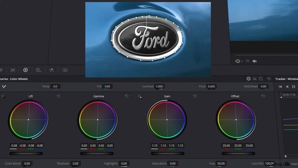This screenshot has width=298, height=168.
Task: Select the Gamma luminance value field
Action: (84, 146)
